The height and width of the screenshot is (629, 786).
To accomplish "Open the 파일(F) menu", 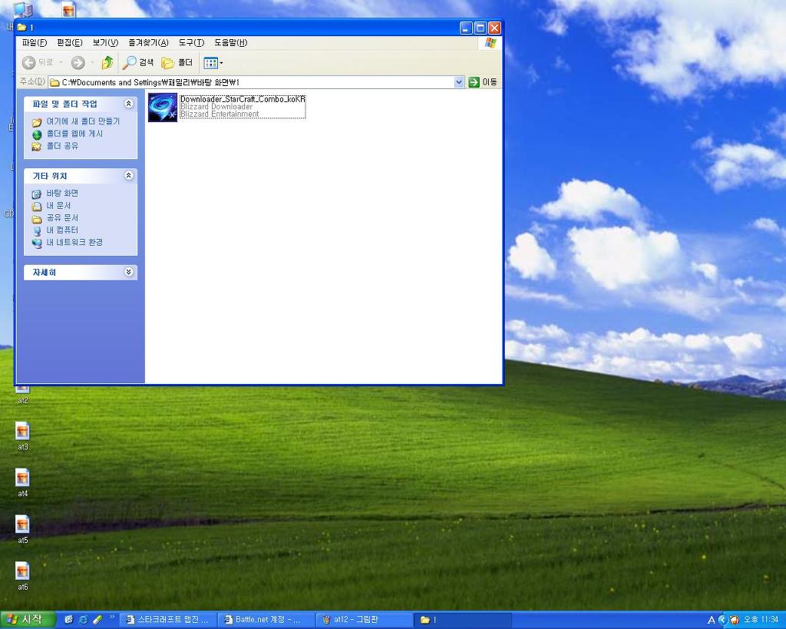I will click(34, 43).
